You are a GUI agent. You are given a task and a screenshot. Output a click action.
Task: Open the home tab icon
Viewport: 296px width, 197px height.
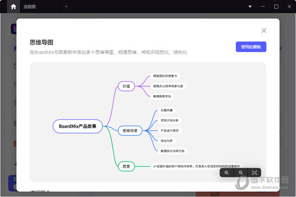(x=13, y=6)
